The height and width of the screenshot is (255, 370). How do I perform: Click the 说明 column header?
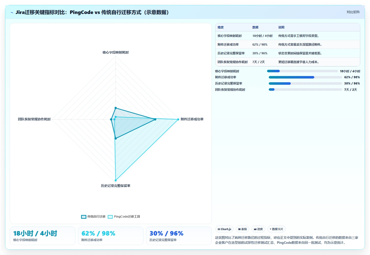click(281, 27)
